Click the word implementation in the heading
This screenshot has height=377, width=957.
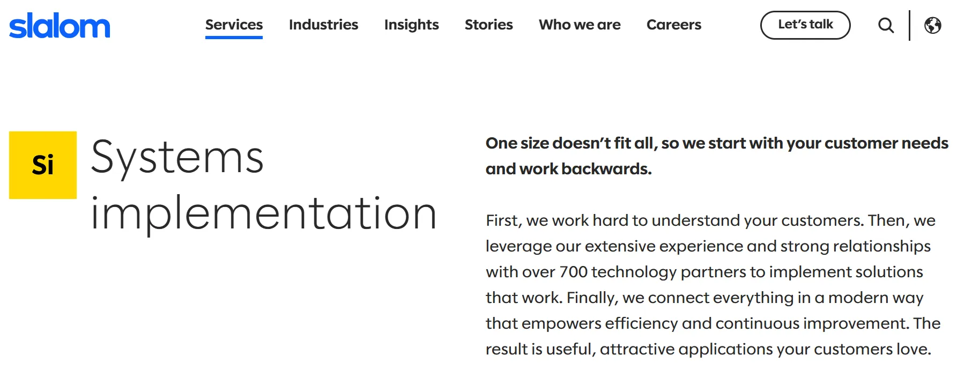pos(263,214)
